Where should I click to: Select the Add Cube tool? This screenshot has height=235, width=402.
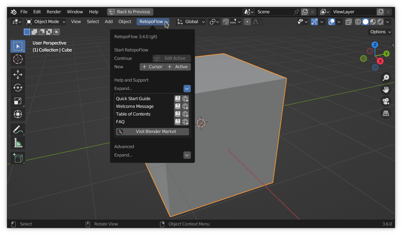pyautogui.click(x=18, y=158)
